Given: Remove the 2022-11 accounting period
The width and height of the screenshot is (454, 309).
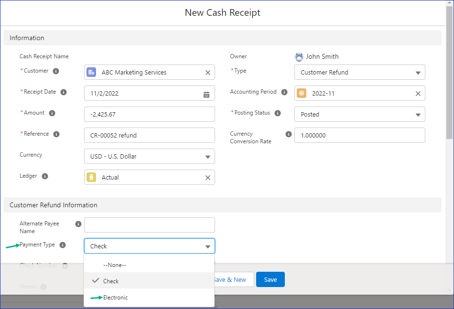Looking at the screenshot, I should tap(418, 94).
